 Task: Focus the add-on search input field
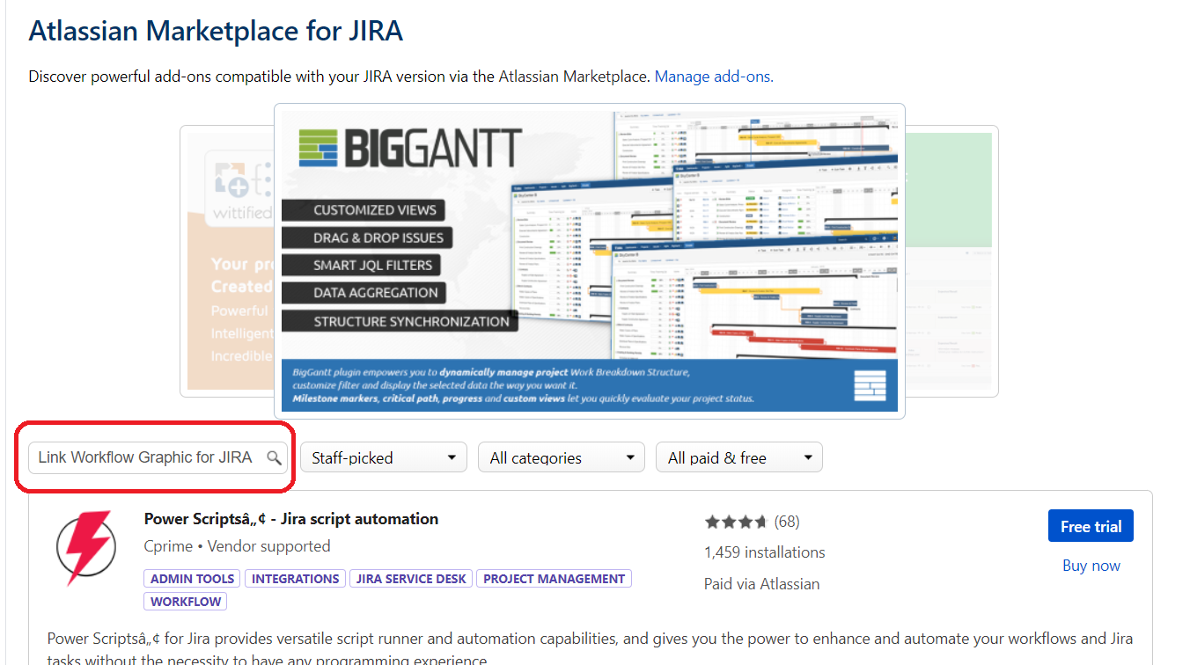(145, 457)
